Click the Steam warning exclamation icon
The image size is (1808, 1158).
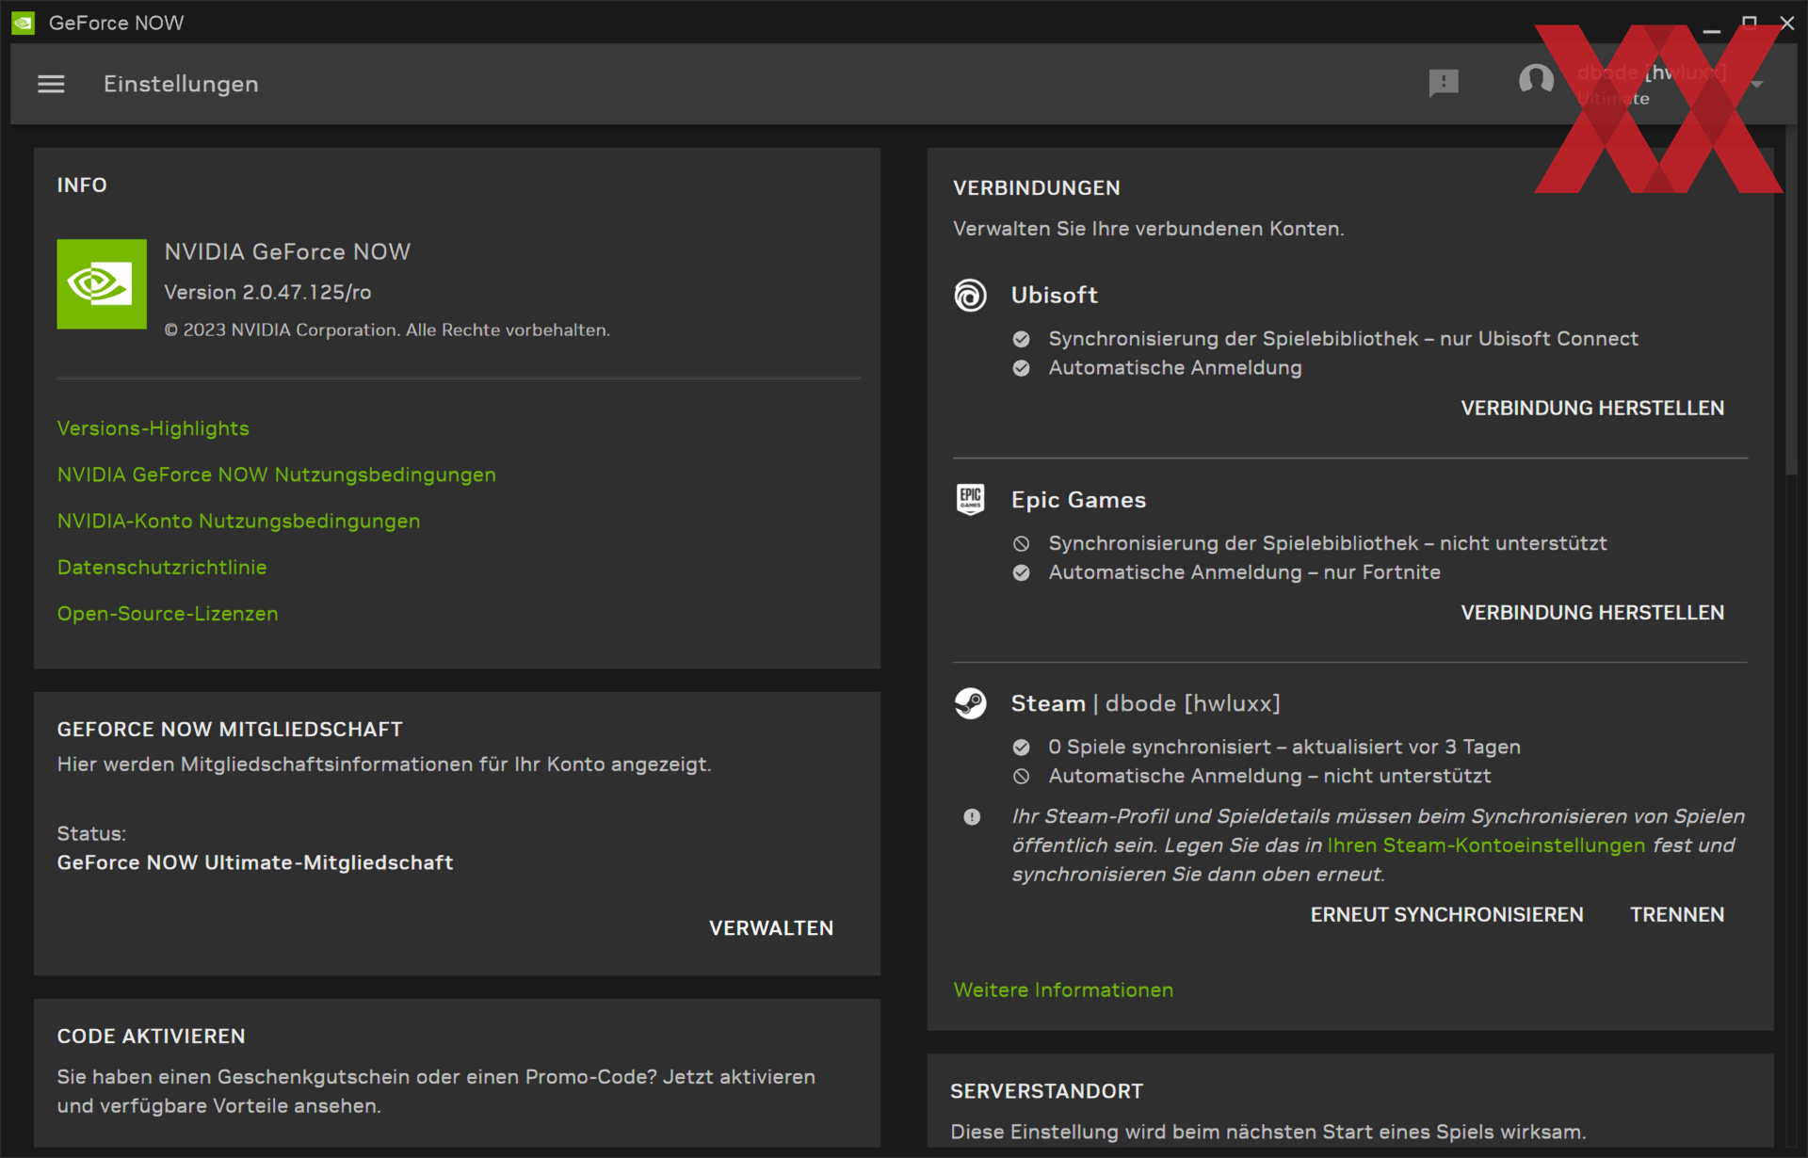[972, 817]
